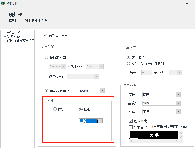Open the 字体 font dropdown showing 仿宋
195x148 pixels.
pos(178,94)
